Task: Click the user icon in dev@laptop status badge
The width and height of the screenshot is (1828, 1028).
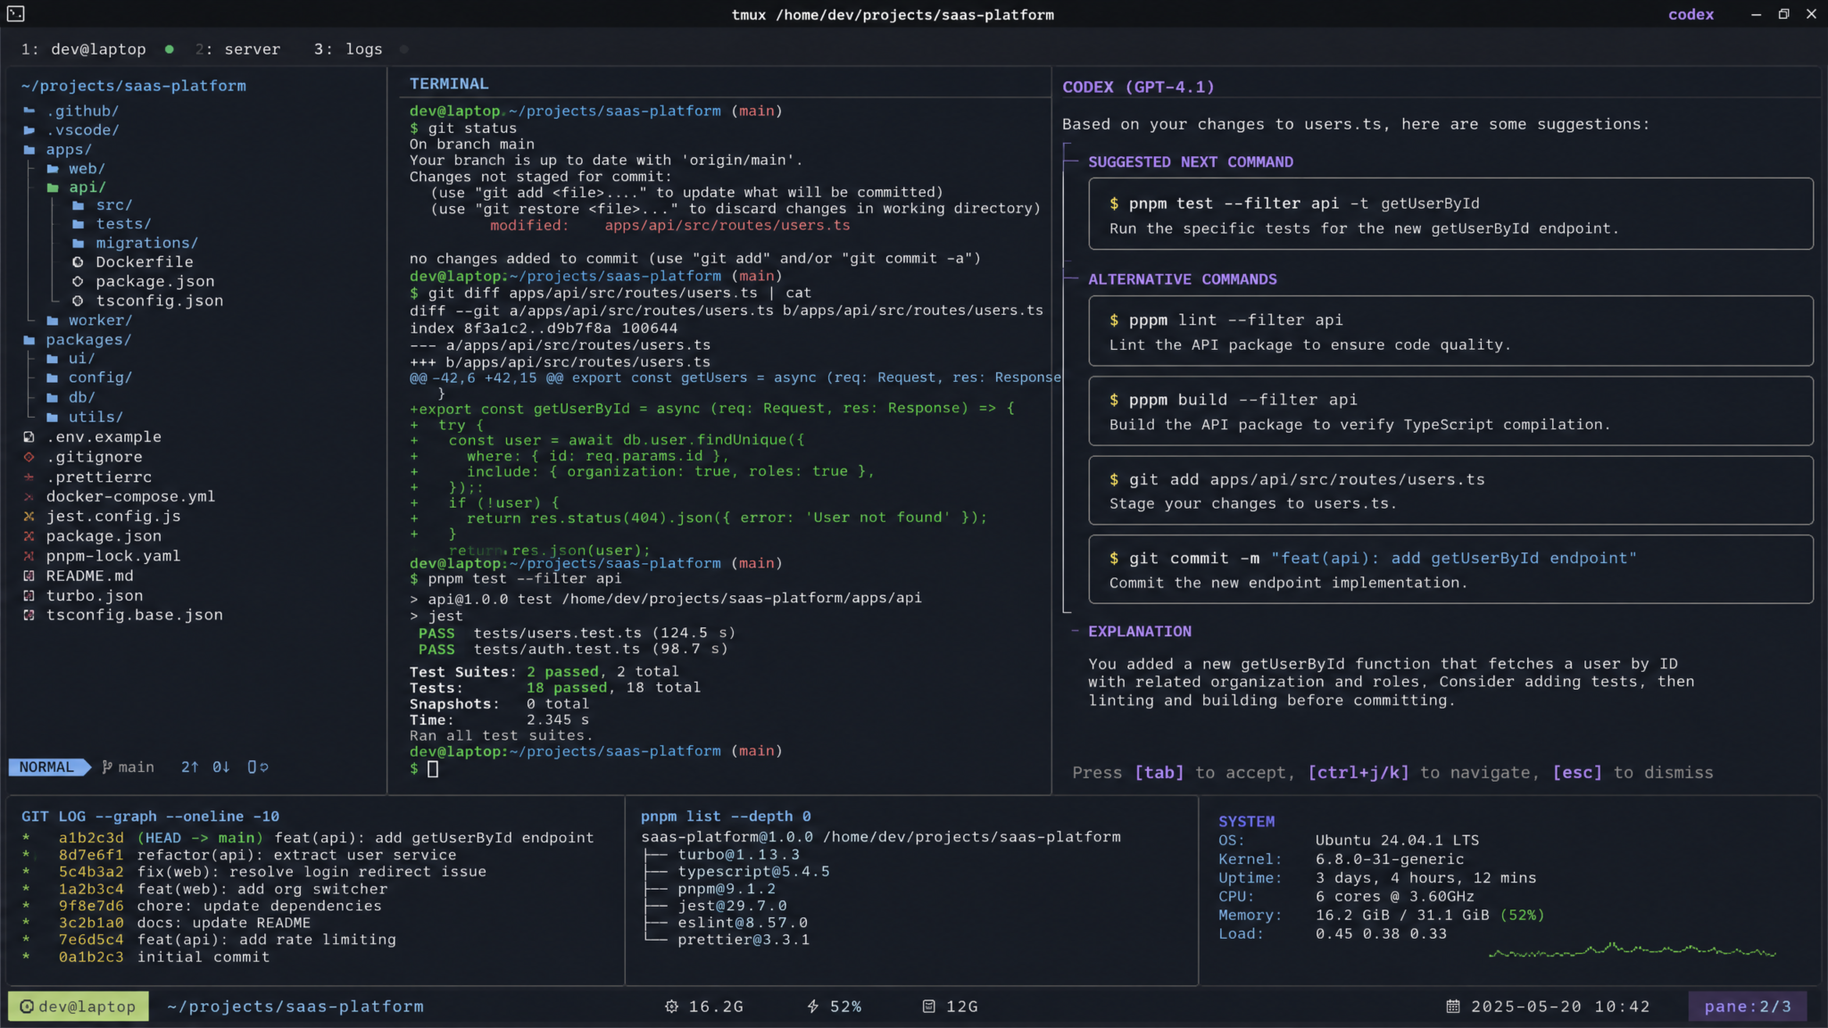Action: [27, 1007]
